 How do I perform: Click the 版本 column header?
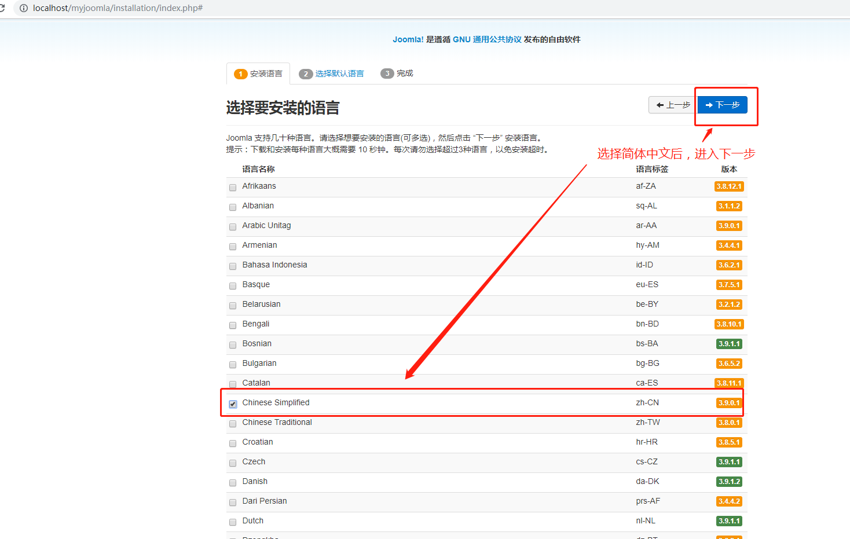(729, 169)
